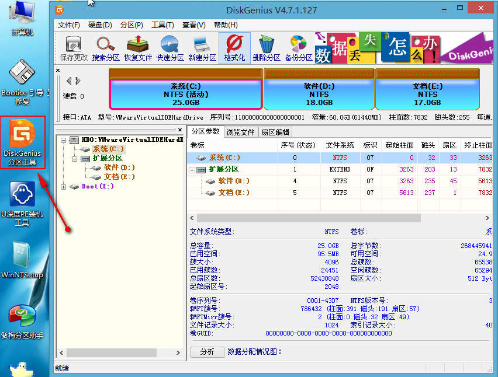This screenshot has height=377, width=498.
Task: Click the 磁头 column header
Action: (x=428, y=145)
